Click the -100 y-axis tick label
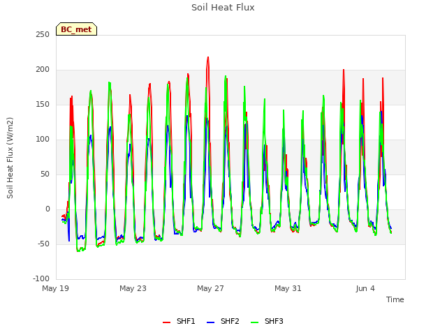The width and height of the screenshot is (447, 335). 41,279
